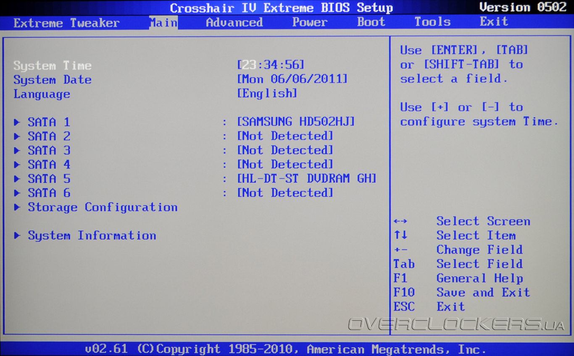
Task: Open the Extreme Tweaker tab
Action: 66,23
